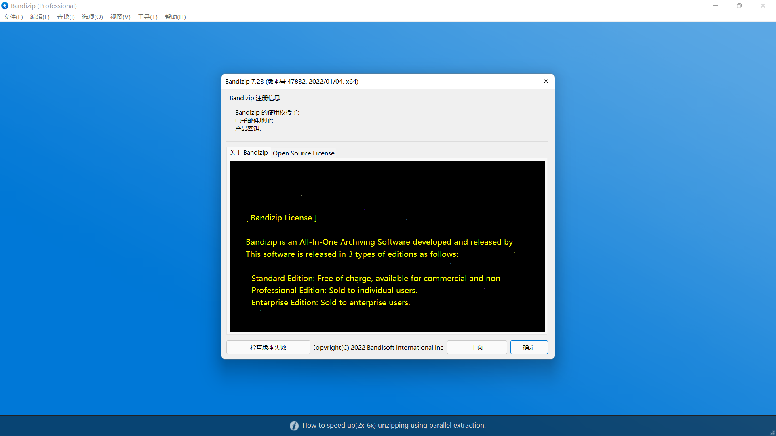
Task: Click the info icon in the status bar
Action: (x=294, y=426)
